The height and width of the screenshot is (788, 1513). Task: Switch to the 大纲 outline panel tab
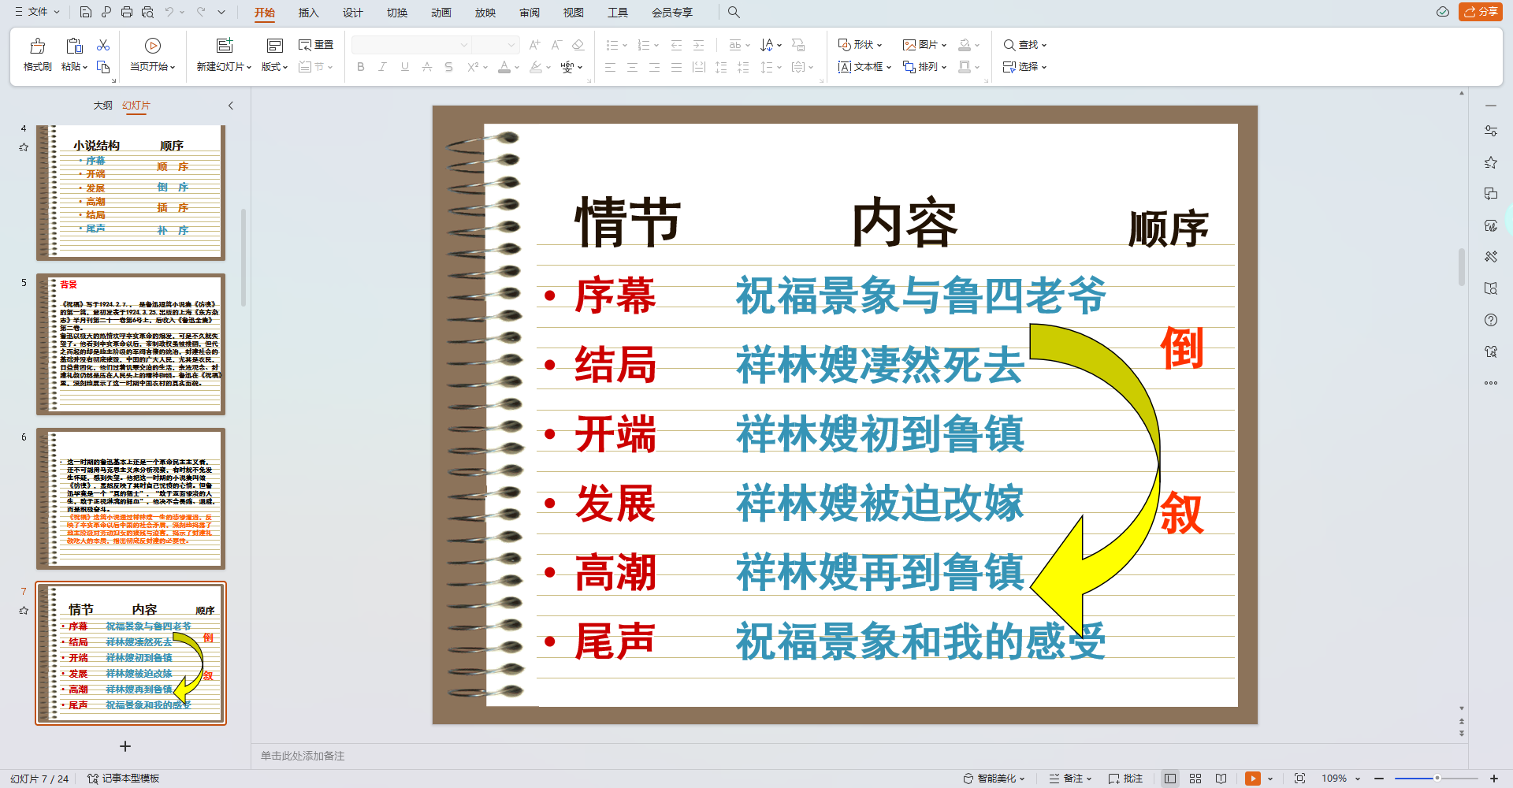(x=102, y=106)
